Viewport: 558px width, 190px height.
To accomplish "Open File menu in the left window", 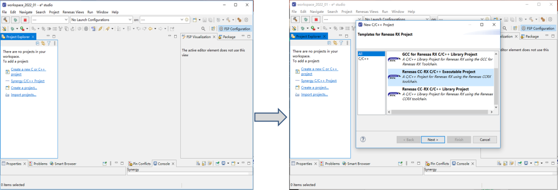I will tap(4, 12).
